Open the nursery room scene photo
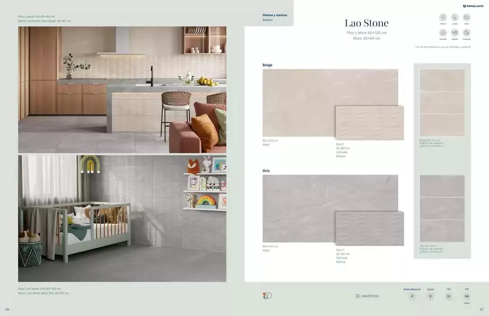The width and height of the screenshot is (489, 316). (122, 218)
